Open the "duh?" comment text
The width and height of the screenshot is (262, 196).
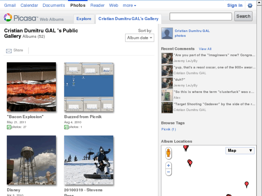179,79
